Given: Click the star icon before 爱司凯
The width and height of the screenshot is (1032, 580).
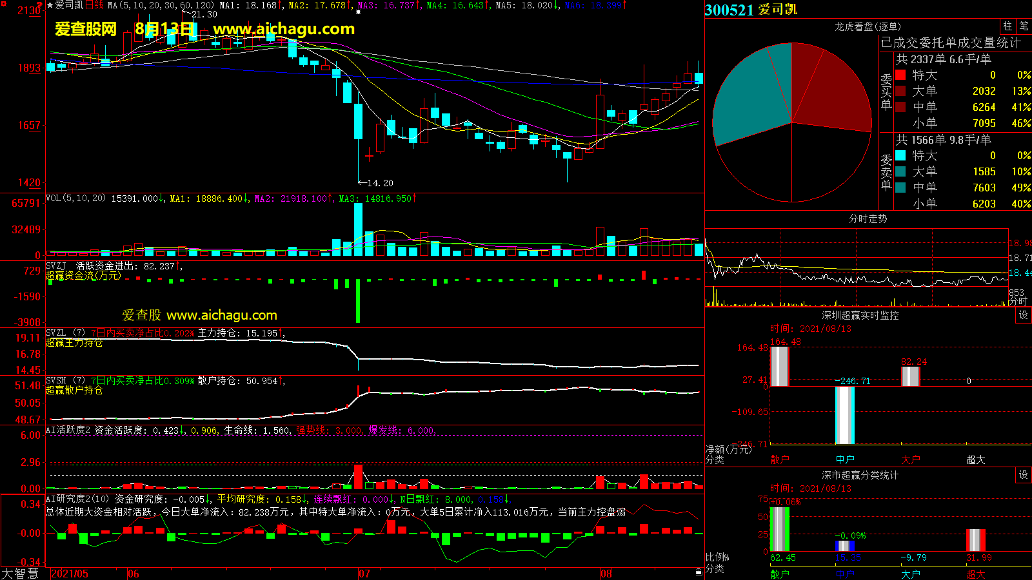Looking at the screenshot, I should [x=50, y=5].
